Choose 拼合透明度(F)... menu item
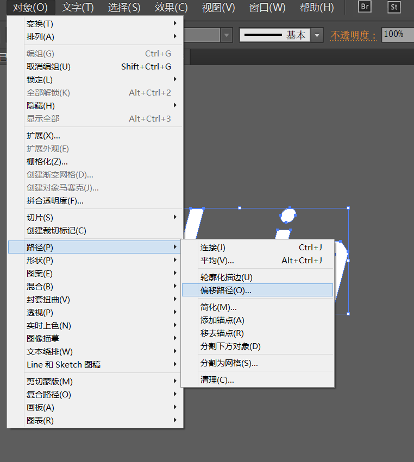Viewport: 414px width, 462px height. tap(96, 201)
